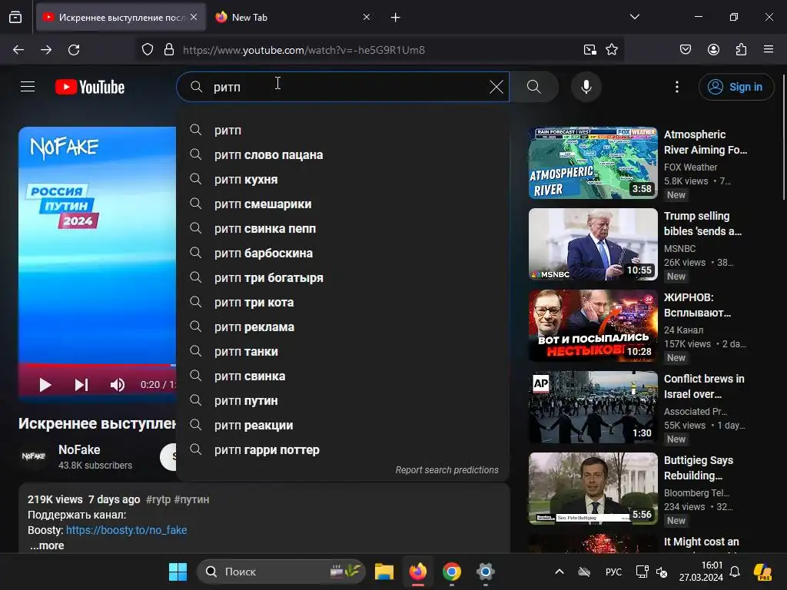787x590 pixels.
Task: Pick suggestion 'ритп реакции'
Action: point(343,425)
